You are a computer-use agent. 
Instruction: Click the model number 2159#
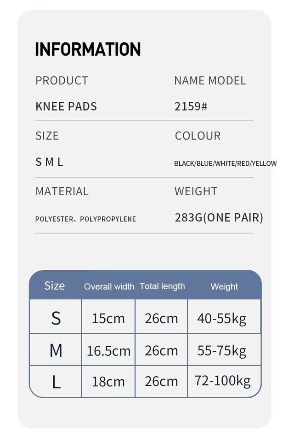pyautogui.click(x=191, y=106)
